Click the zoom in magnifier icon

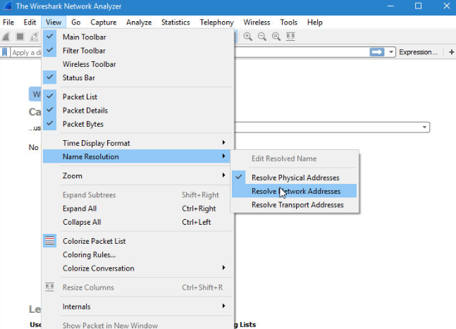(248, 37)
